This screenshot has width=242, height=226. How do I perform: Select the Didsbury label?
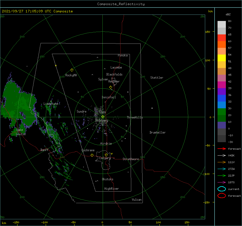tap(102, 120)
